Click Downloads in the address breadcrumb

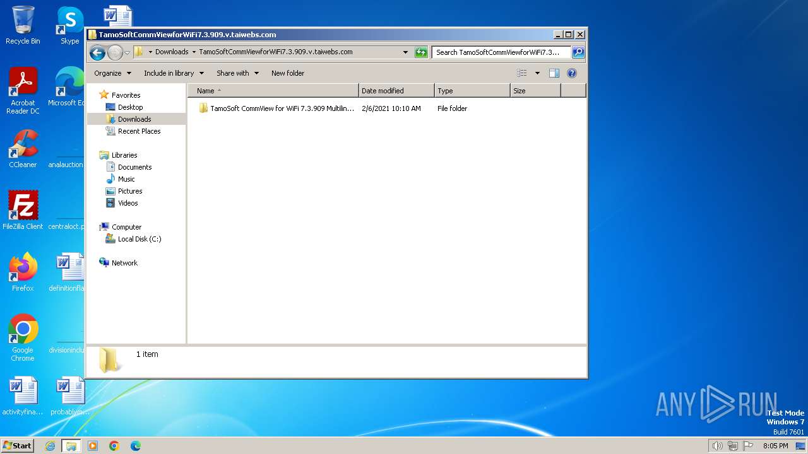172,52
